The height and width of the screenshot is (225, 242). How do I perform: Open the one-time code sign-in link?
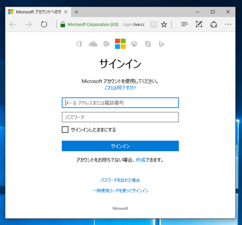pos(120,191)
